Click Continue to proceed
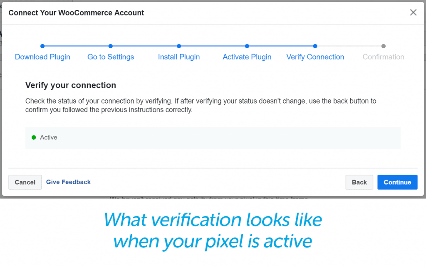The image size is (426, 267). point(397,182)
